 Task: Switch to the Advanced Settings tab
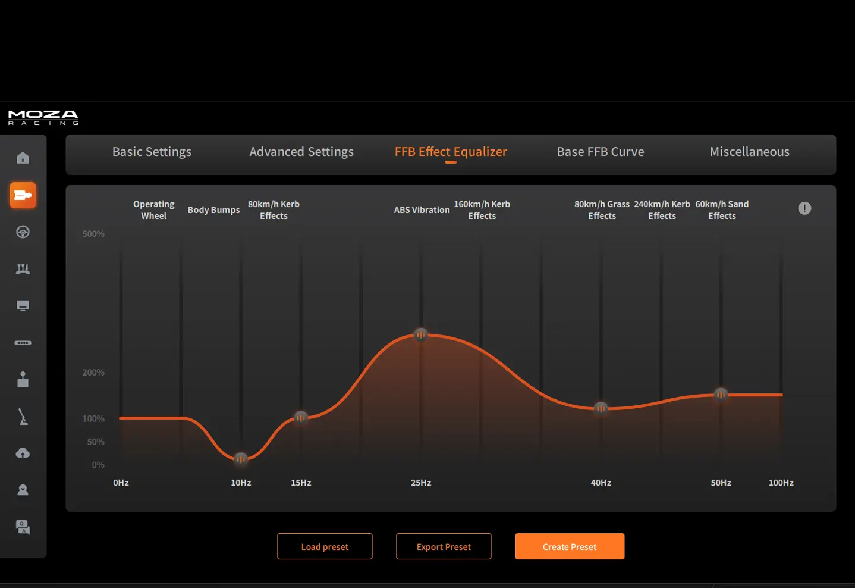301,152
